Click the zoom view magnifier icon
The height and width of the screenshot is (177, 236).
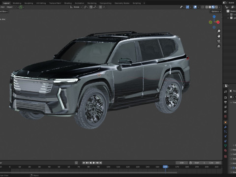219,31
